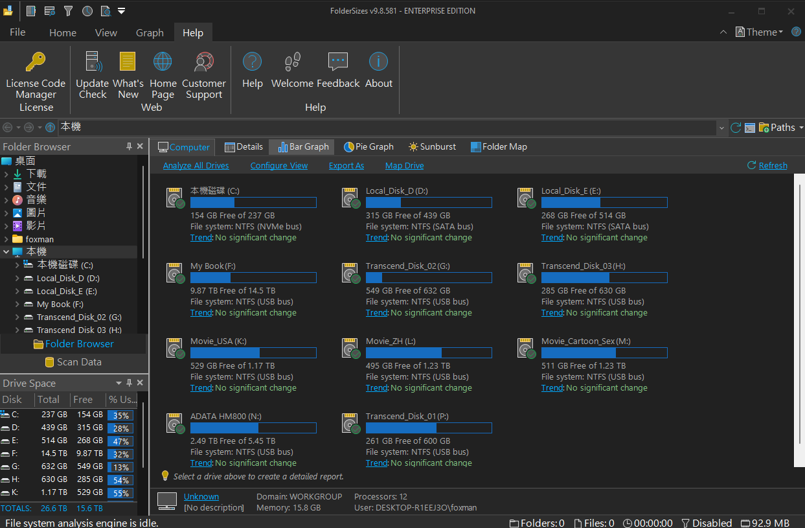Click the Movie_Cartoon_Sex (M:) usage bar
805x528 pixels.
coord(604,353)
